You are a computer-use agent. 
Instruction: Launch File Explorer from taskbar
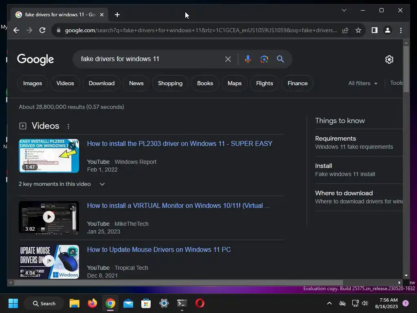tap(75, 303)
